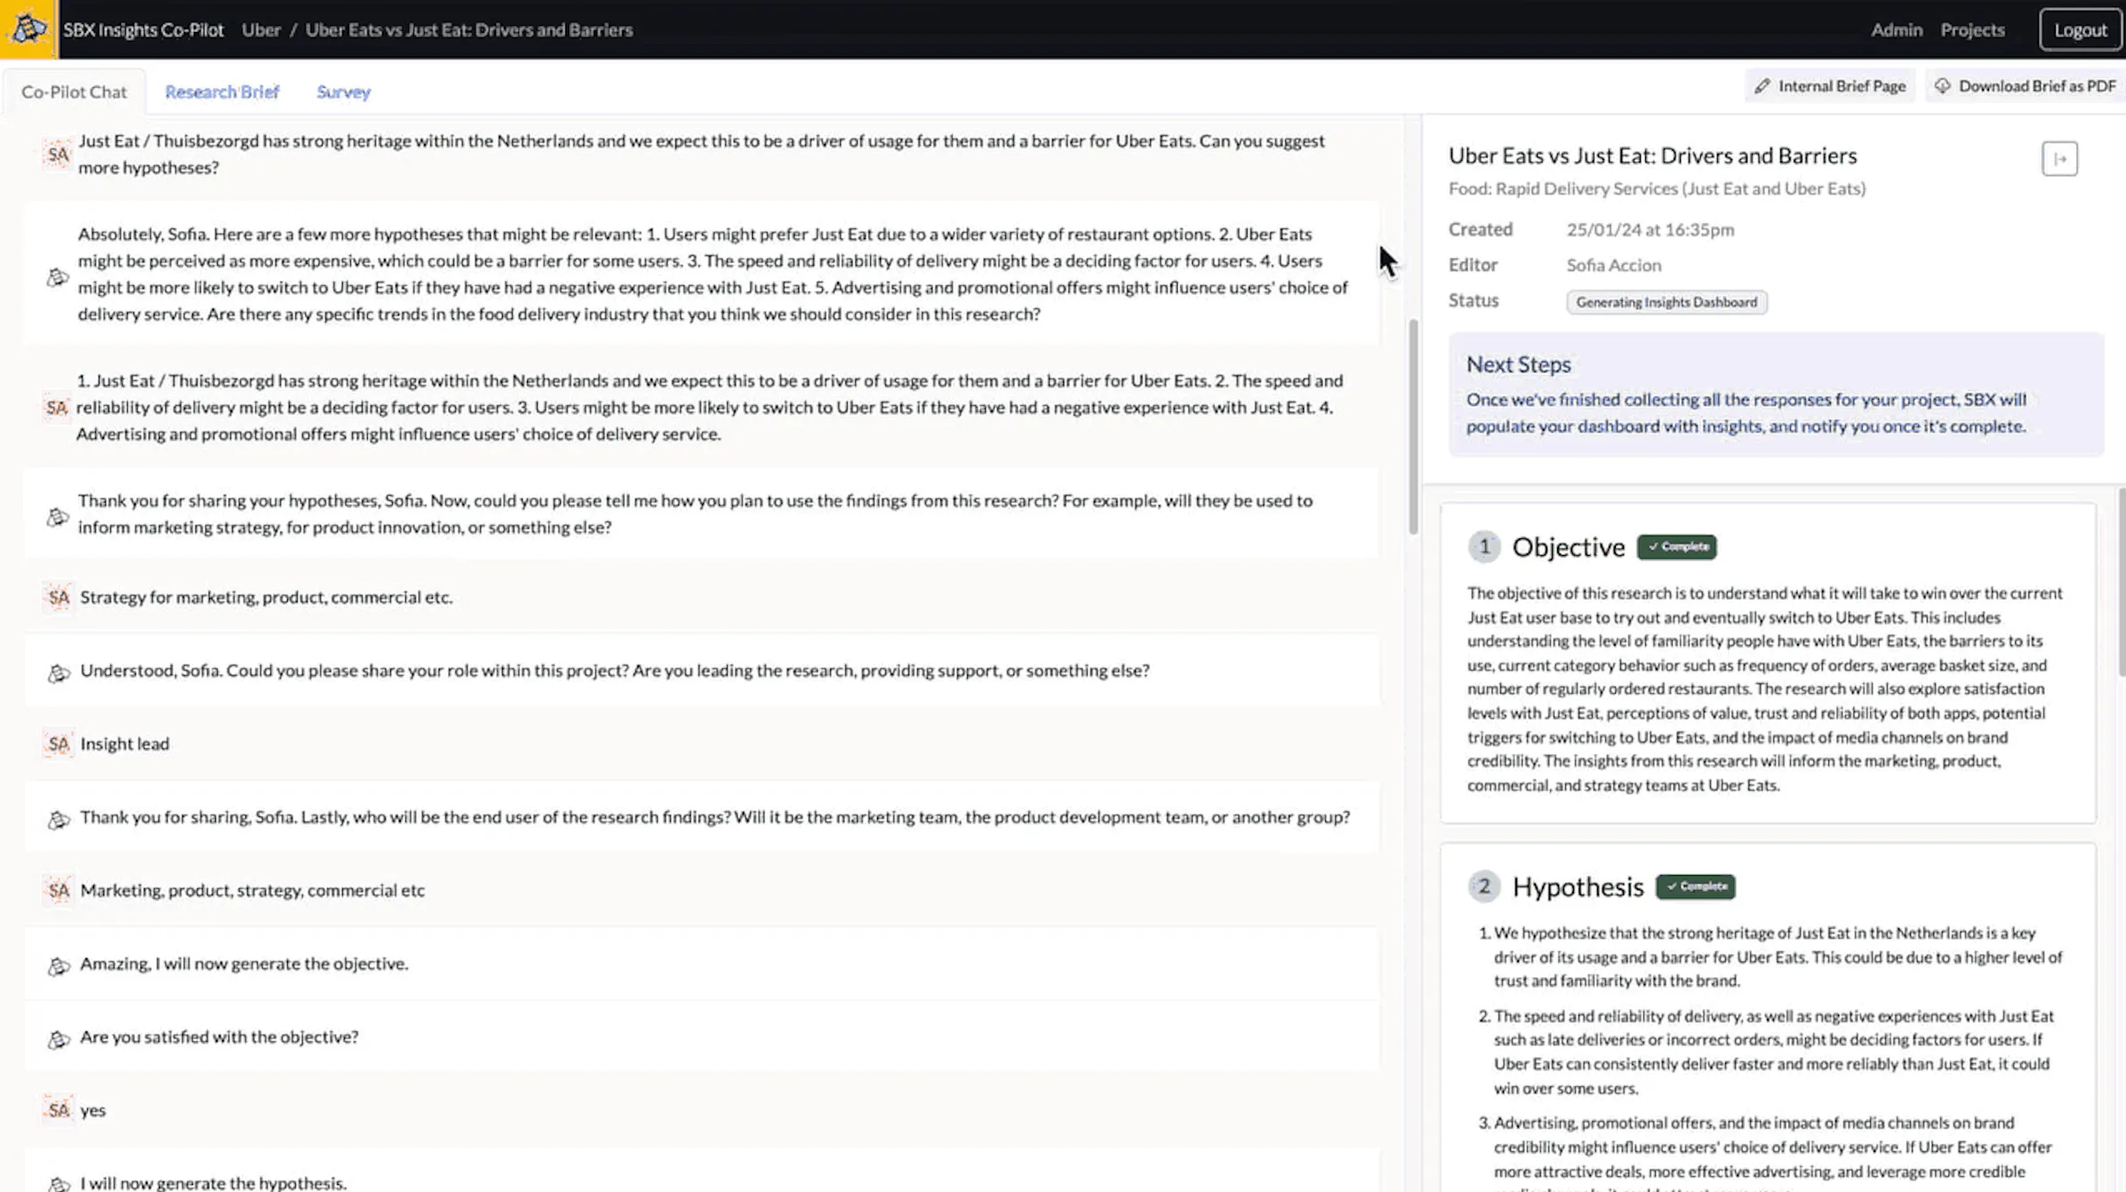Click the pencil icon on Internal Brief Page
This screenshot has height=1192, width=2126.
[1762, 86]
